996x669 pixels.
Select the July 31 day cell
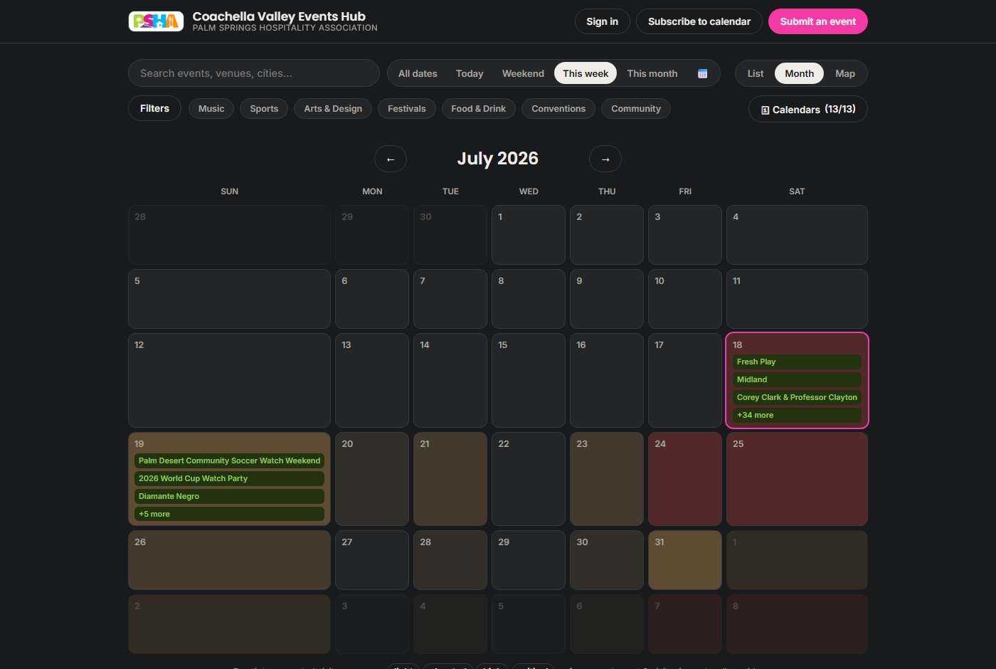[685, 560]
